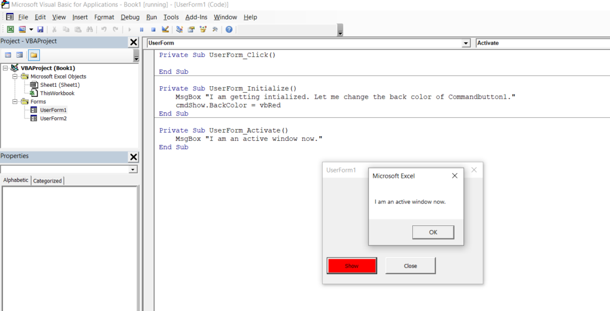610x311 pixels.
Task: Toggle Folders view in Project pane
Action: pyautogui.click(x=34, y=55)
